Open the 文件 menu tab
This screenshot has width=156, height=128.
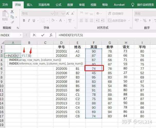(x=5, y=5)
